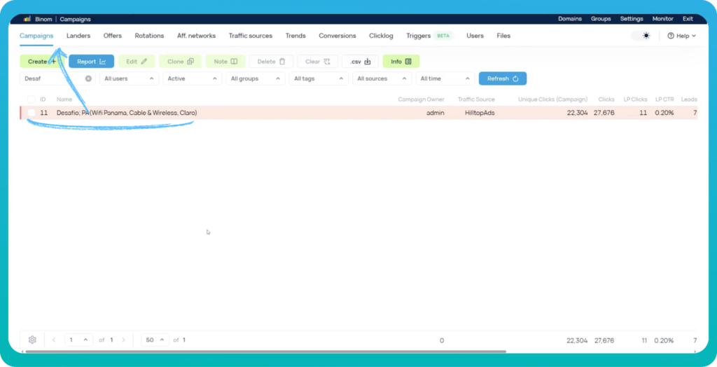Expand the Active status filter

(x=193, y=78)
